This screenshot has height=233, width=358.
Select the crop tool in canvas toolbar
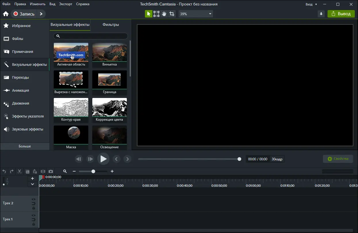[172, 14]
